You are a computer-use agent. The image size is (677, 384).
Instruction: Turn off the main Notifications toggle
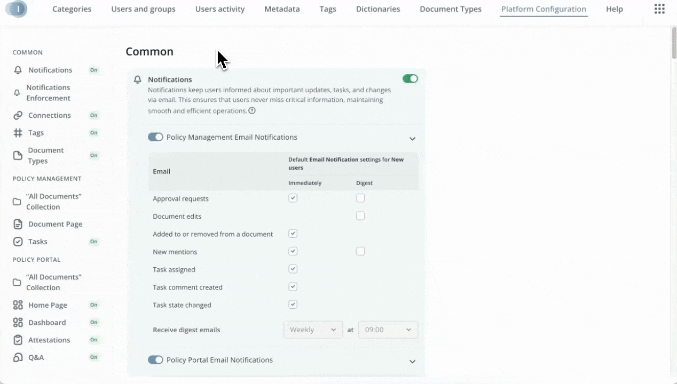point(410,79)
